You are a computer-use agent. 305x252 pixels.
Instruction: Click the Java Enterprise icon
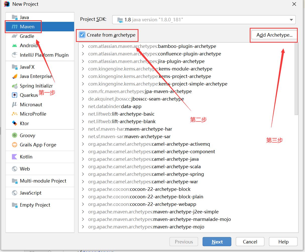[x=15, y=76]
